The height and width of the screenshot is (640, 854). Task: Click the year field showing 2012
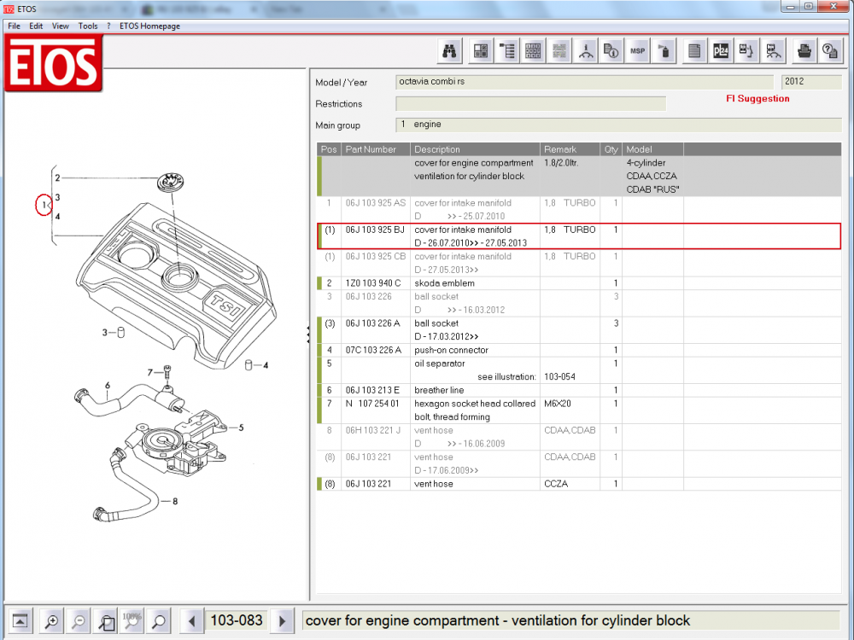(x=811, y=82)
